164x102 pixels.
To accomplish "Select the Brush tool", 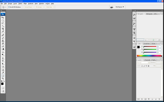I will click(x=3, y=38).
